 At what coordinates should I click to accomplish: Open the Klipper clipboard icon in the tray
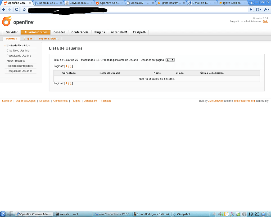[226, 214]
